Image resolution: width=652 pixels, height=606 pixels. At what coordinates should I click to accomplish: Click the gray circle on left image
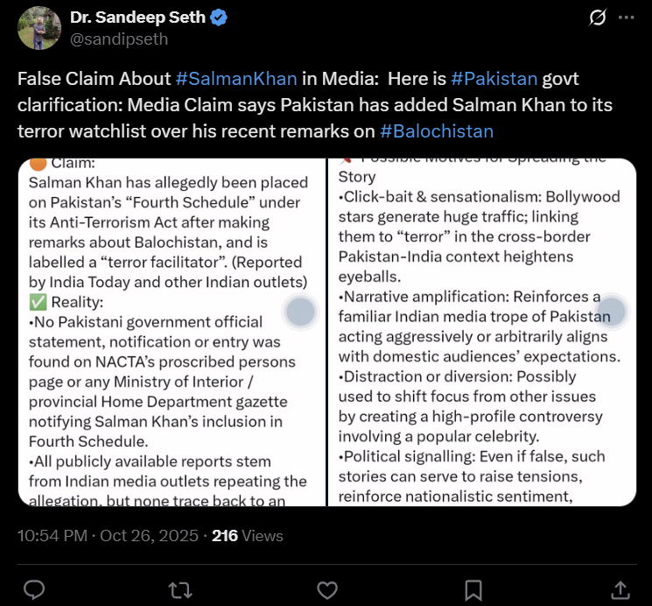(300, 313)
